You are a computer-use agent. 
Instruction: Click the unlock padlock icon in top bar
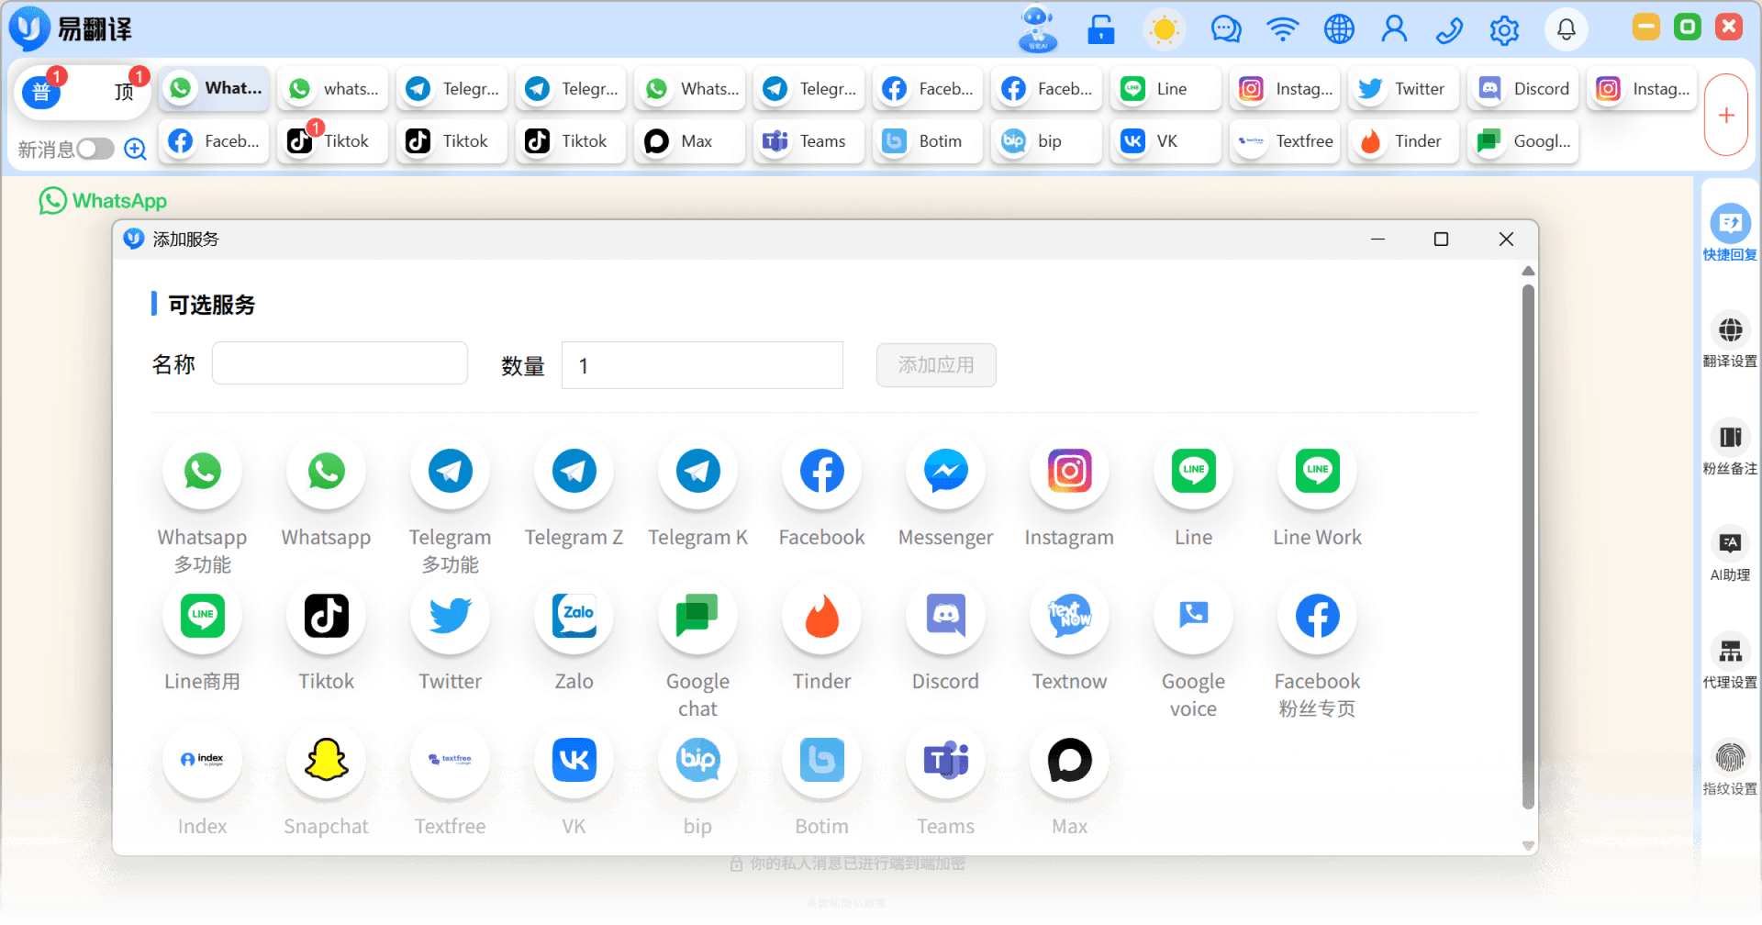click(x=1100, y=29)
